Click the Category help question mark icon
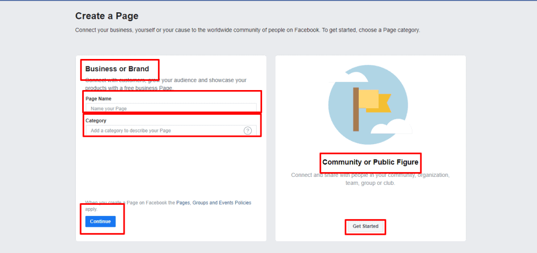The width and height of the screenshot is (537, 253). pyautogui.click(x=248, y=131)
